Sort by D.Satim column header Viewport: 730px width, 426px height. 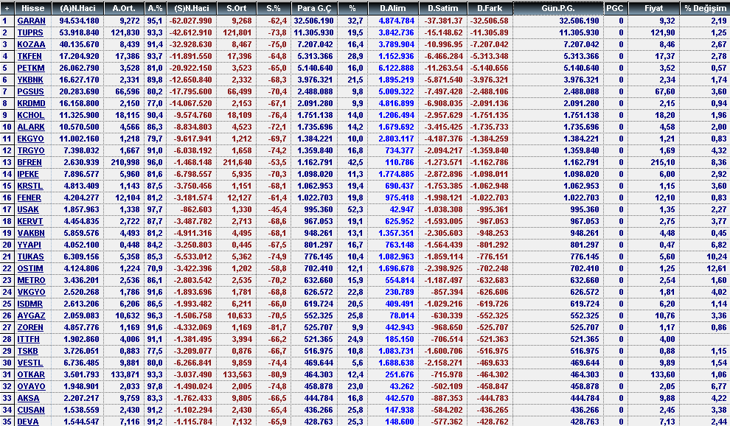tap(442, 8)
